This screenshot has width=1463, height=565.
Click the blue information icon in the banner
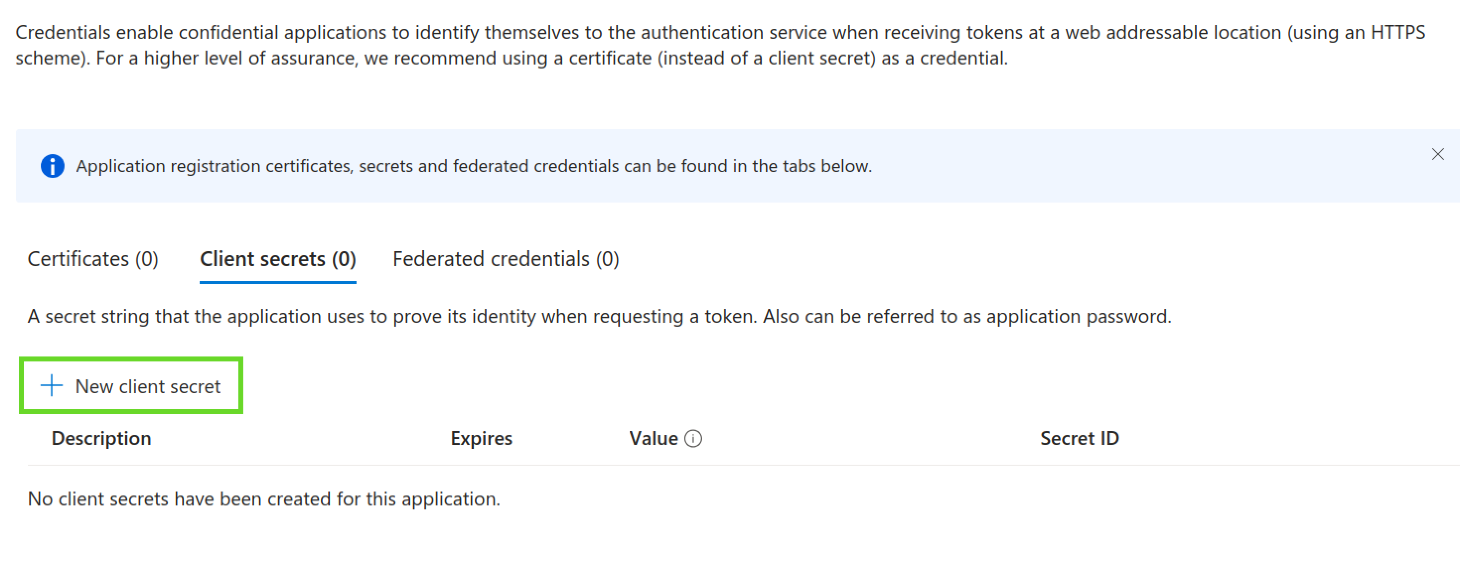point(52,166)
